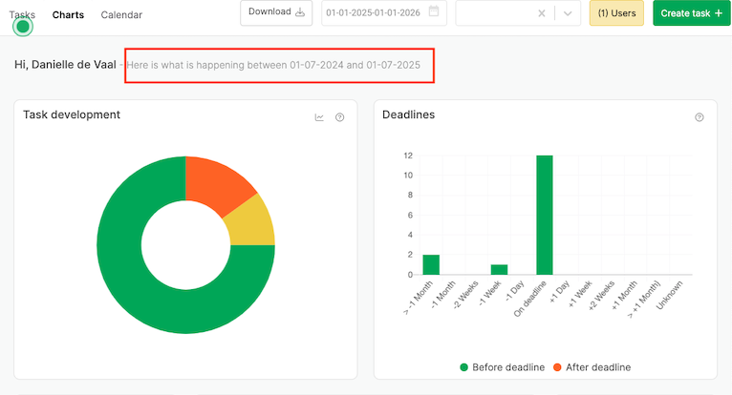Click the date range input field

pos(375,12)
